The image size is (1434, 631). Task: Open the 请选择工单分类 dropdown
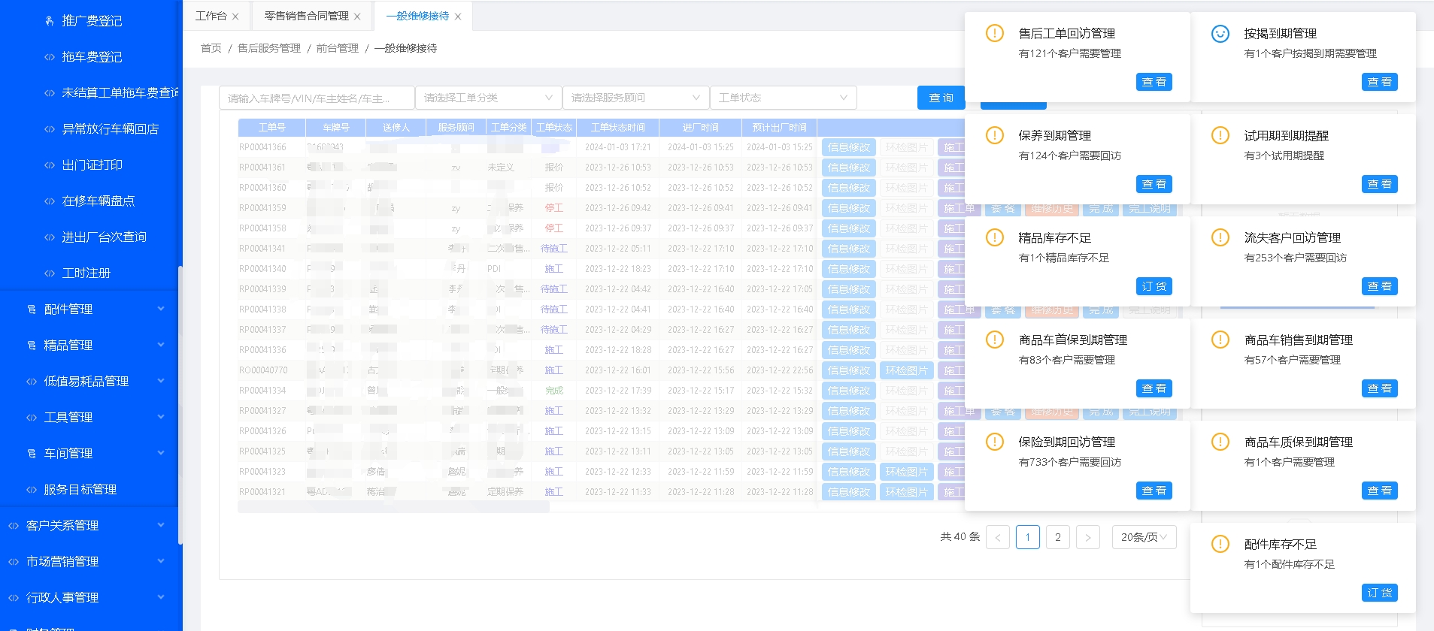coord(489,98)
